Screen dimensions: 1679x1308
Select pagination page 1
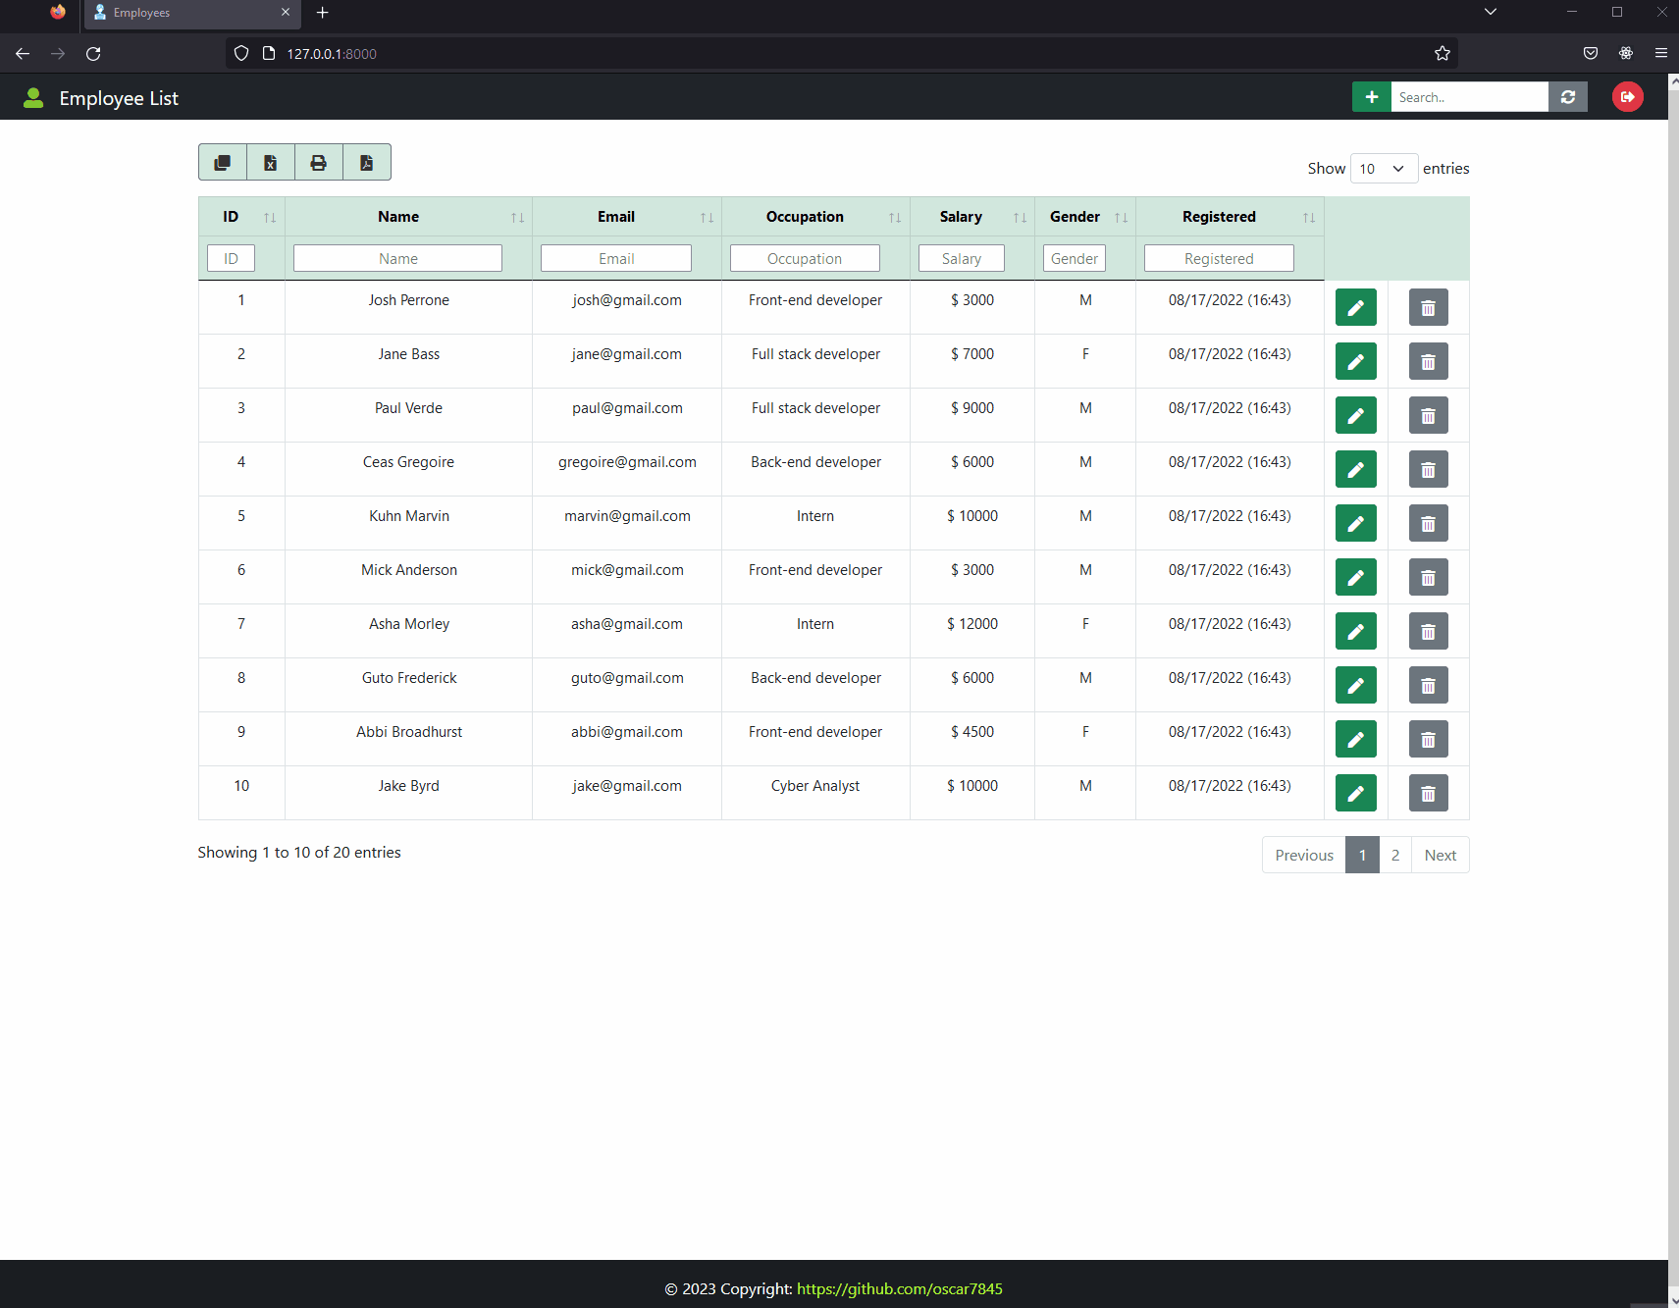click(1362, 856)
